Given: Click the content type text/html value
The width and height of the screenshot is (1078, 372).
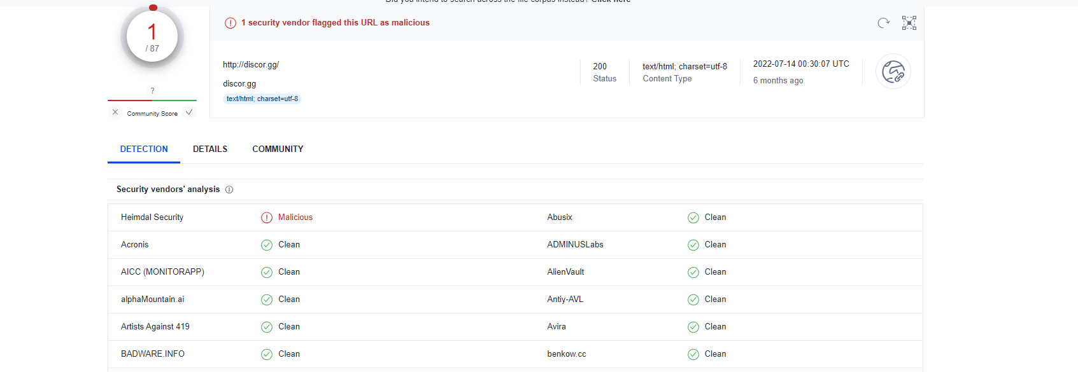Looking at the screenshot, I should (x=684, y=66).
